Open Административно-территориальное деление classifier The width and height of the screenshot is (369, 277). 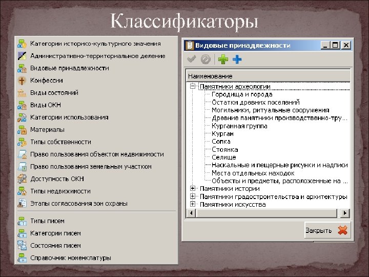point(98,56)
